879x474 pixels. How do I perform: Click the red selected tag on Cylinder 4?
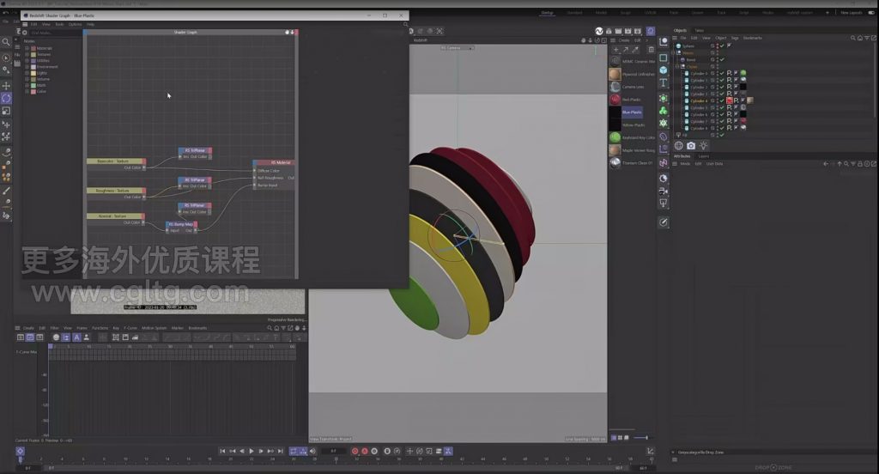pyautogui.click(x=730, y=101)
